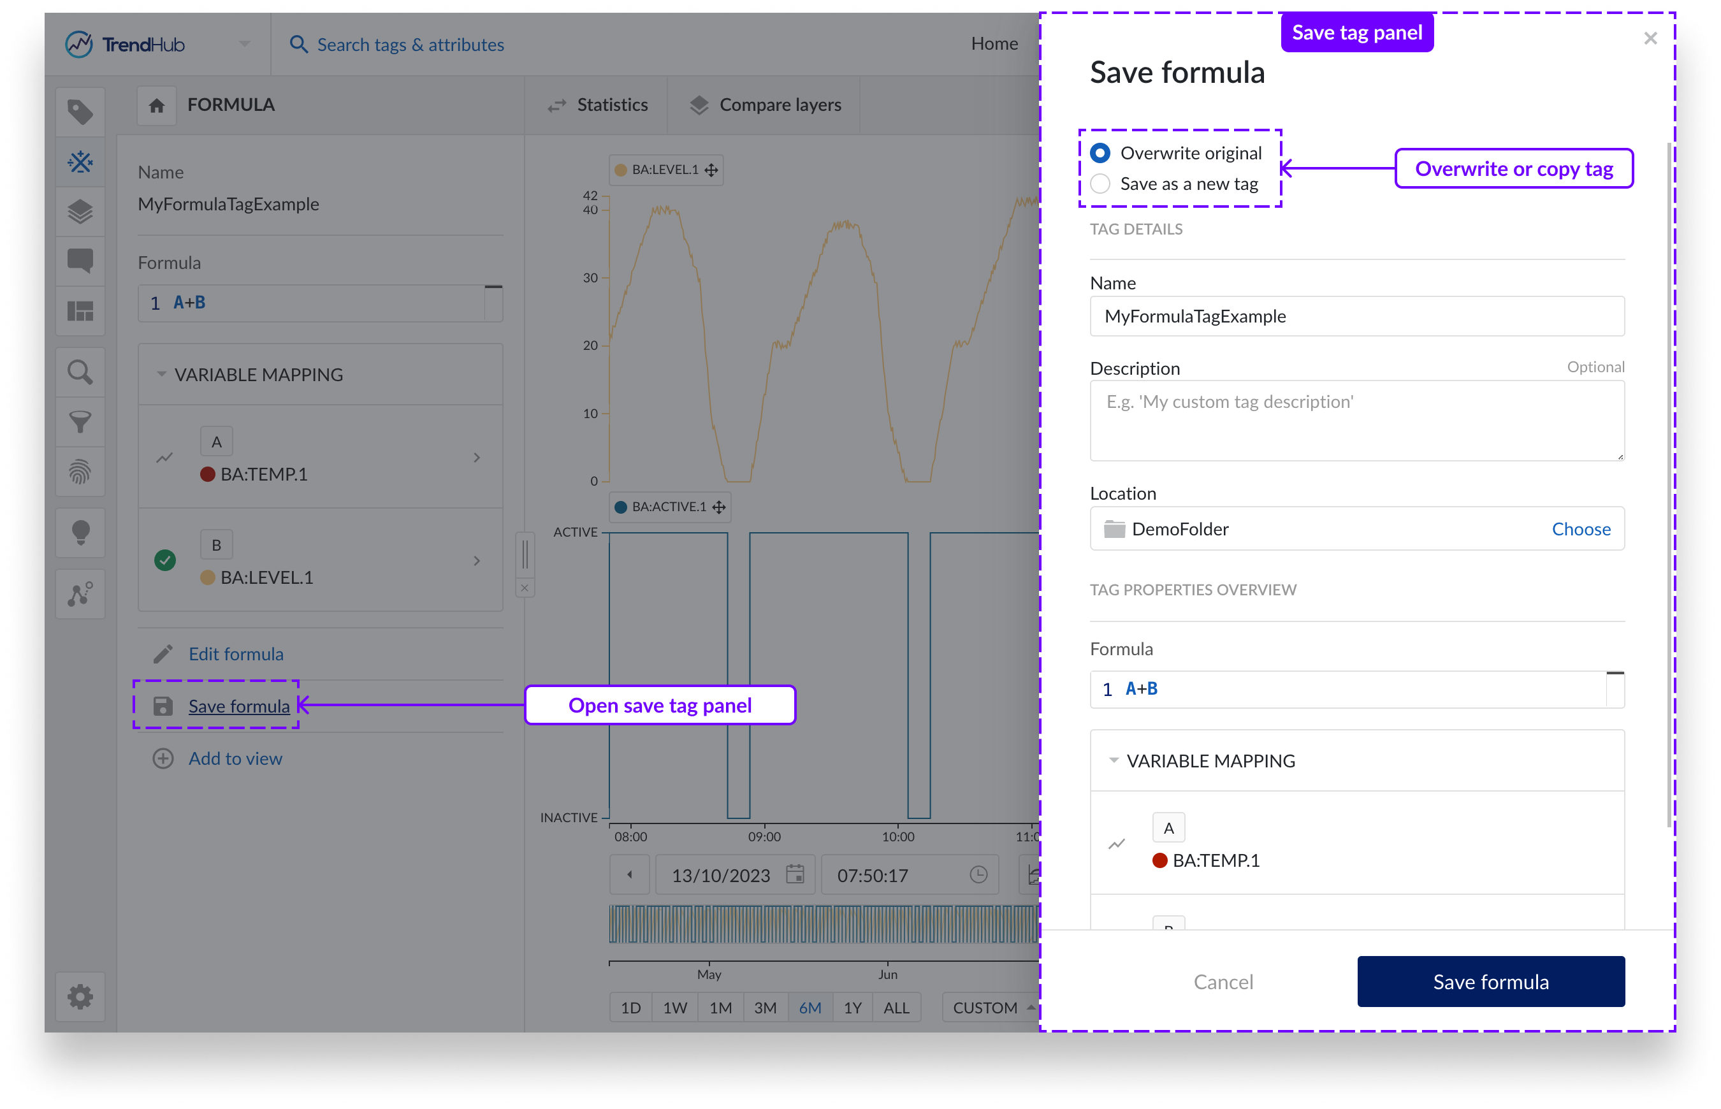This screenshot has height=1109, width=1721.
Task: Click the home icon next to FORMULA
Action: point(156,106)
